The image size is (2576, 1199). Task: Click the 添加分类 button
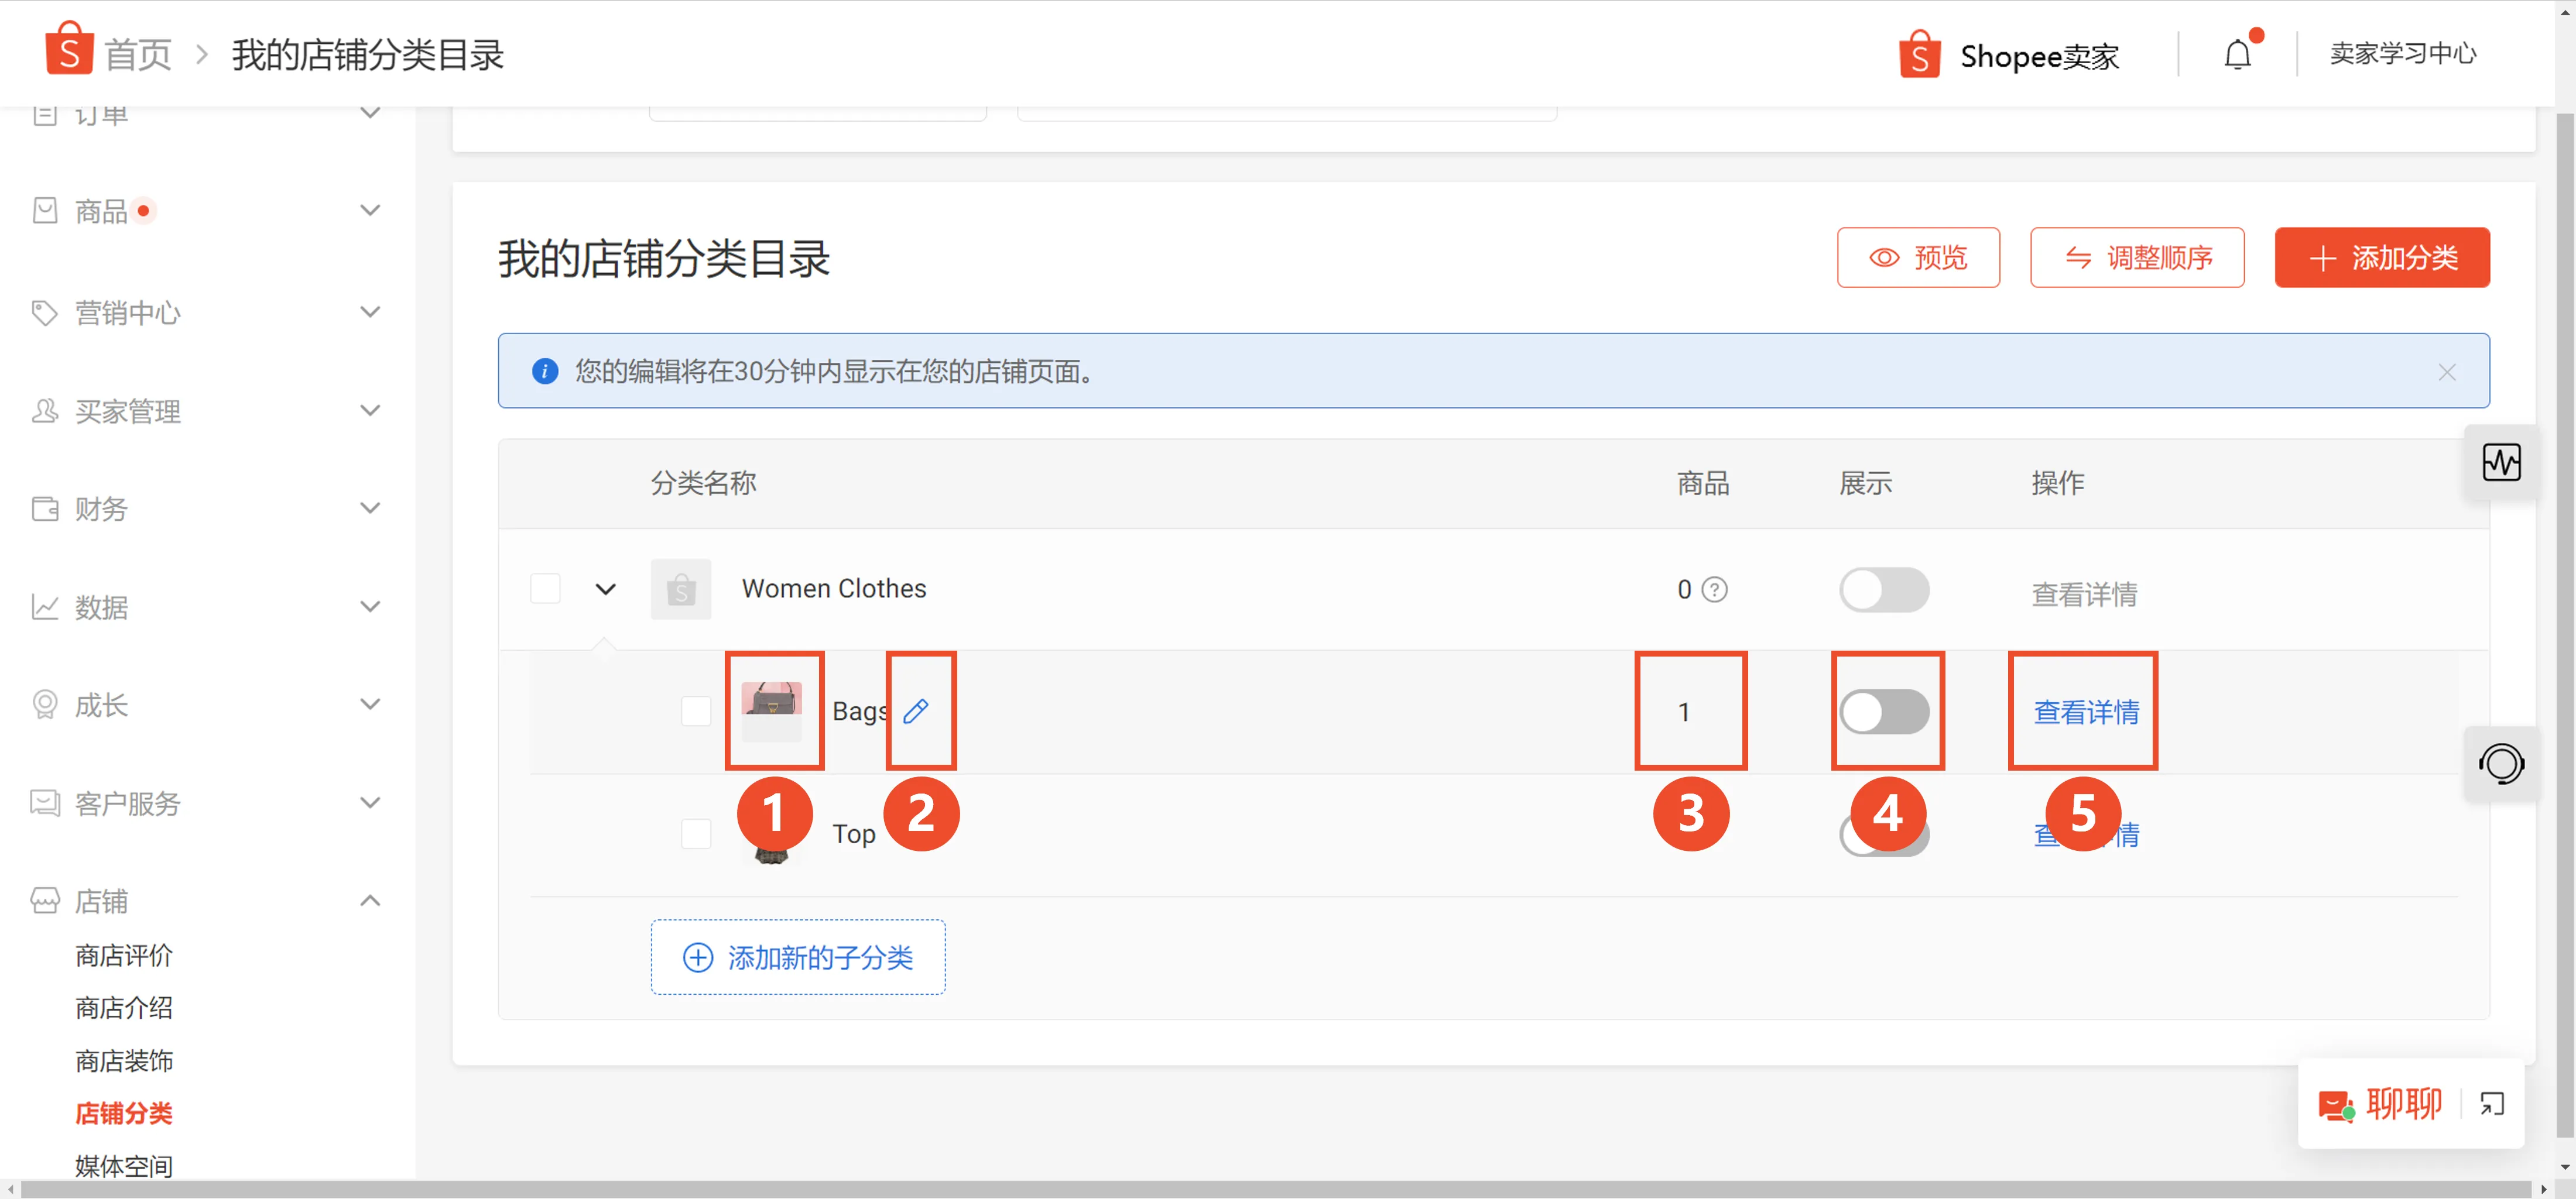point(2382,258)
